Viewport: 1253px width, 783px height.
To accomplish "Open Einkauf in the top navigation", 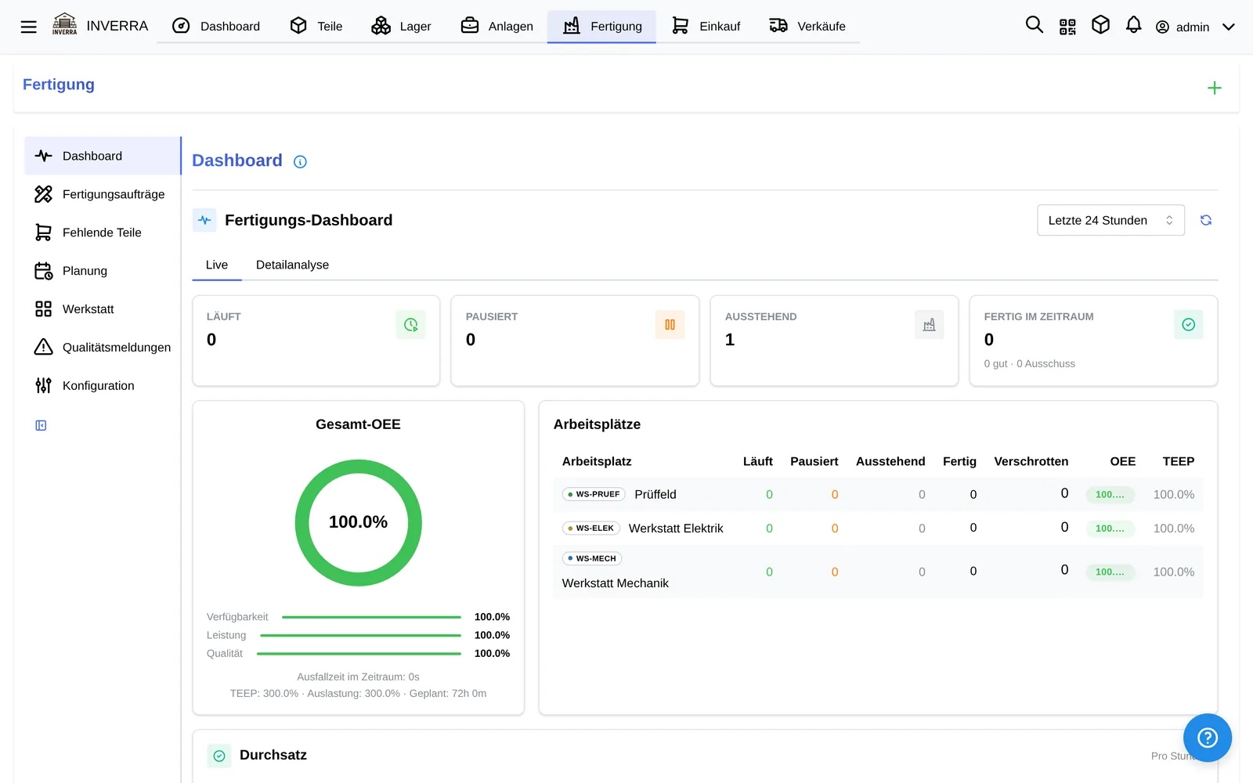I will click(706, 26).
